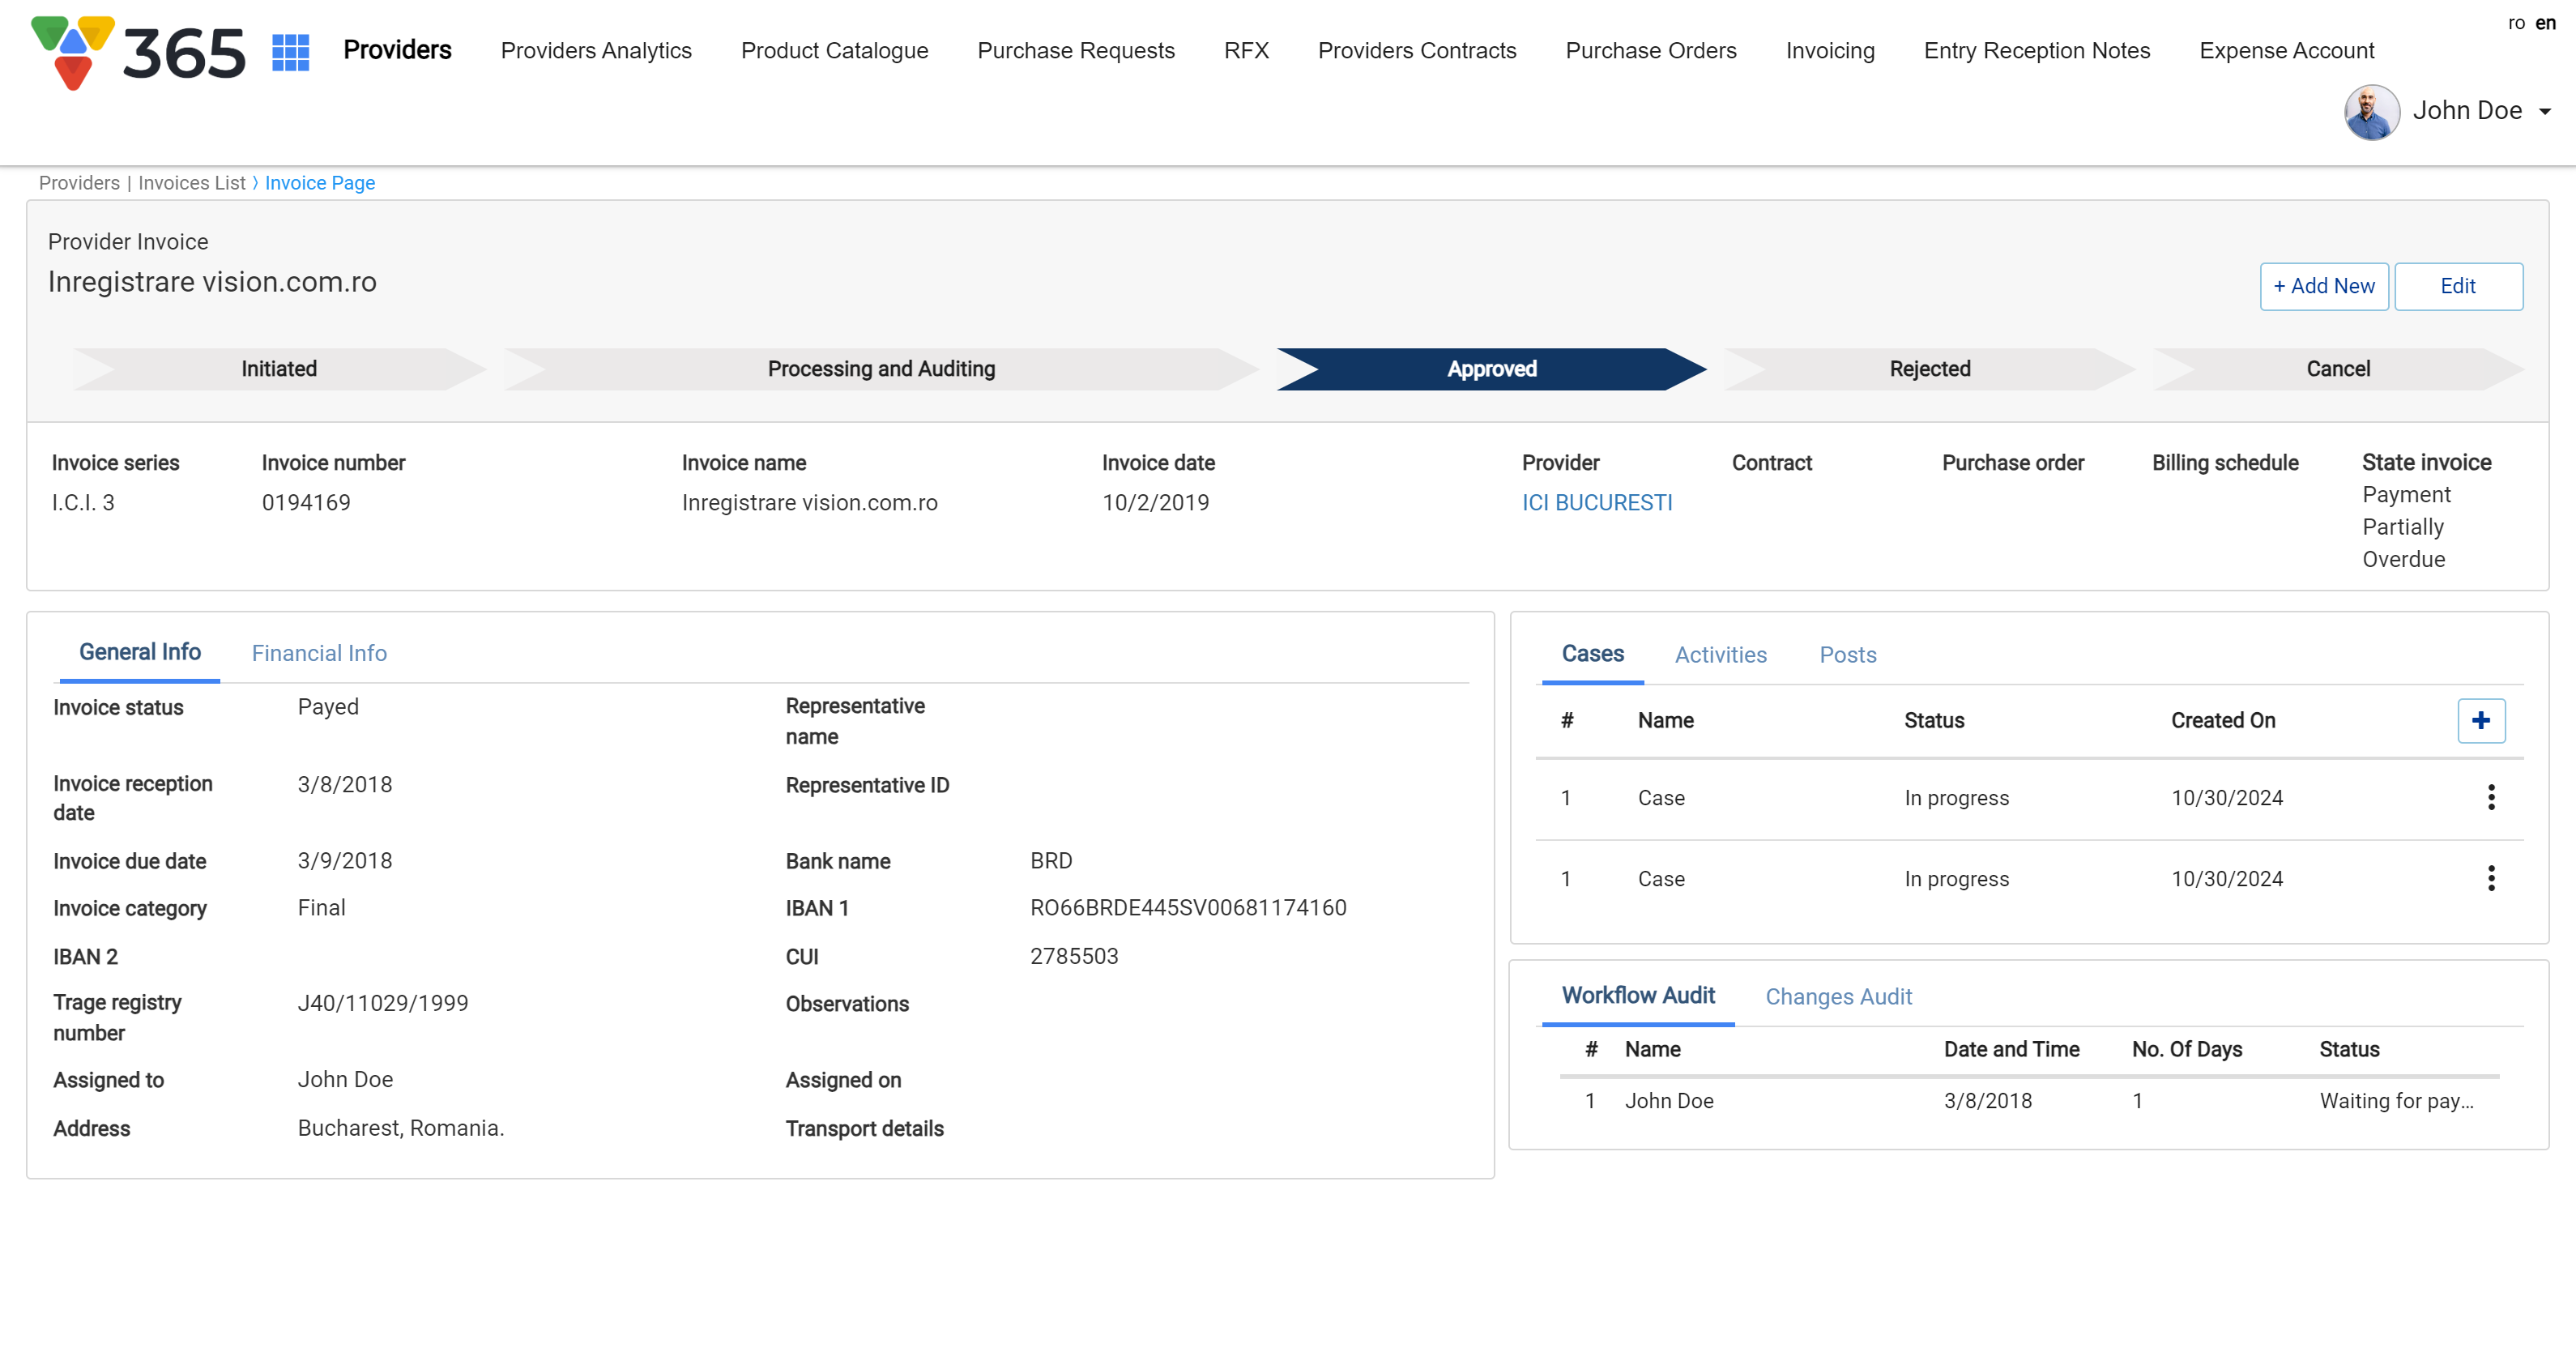The height and width of the screenshot is (1348, 2576).
Task: Open the first case row's three-dot menu
Action: (2490, 797)
